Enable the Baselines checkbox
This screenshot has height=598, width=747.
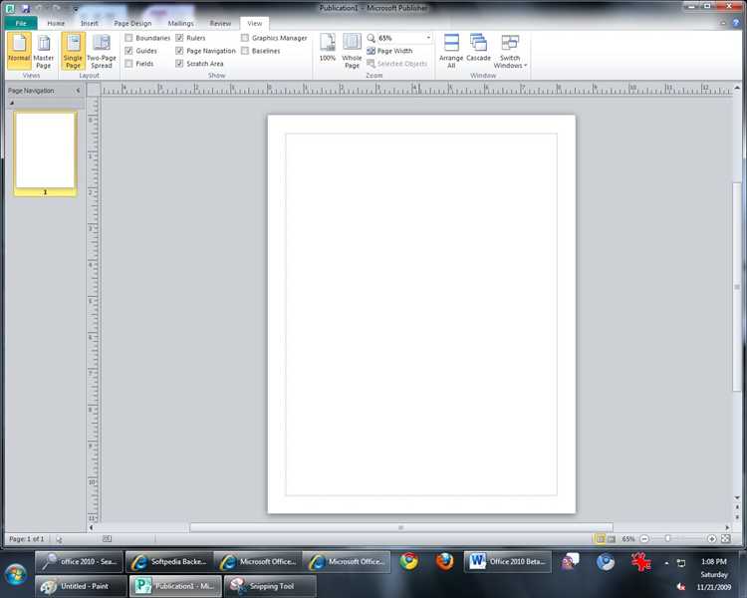tap(245, 51)
